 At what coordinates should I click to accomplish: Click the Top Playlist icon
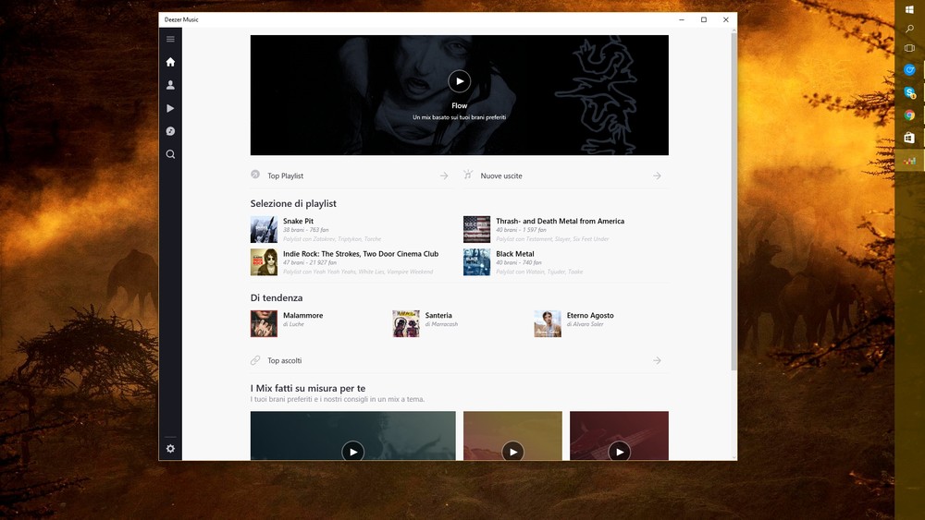(255, 175)
